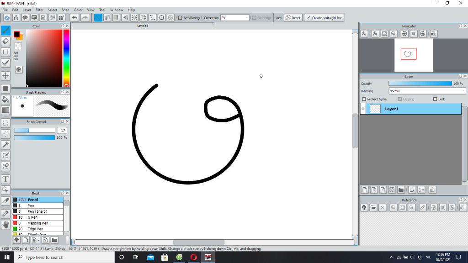Toggle the snap off icon in toolbar
Viewport: 468px width, 263px height.
[x=98, y=18]
